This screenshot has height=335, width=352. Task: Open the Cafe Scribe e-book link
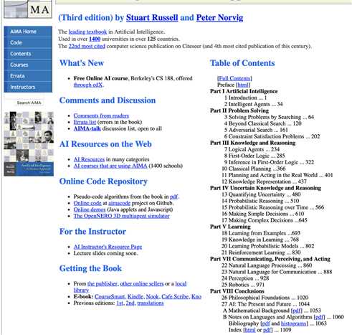175,296
